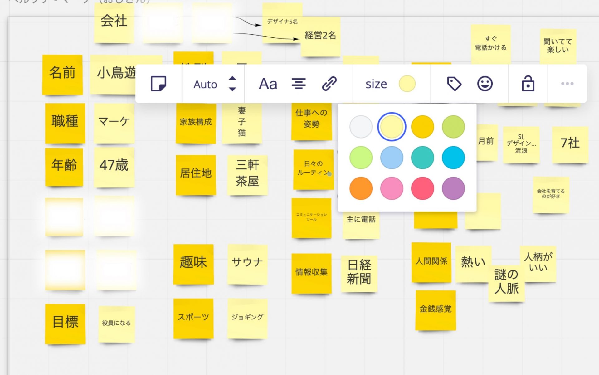
Task: Open the emoji reaction picker
Action: pyautogui.click(x=485, y=84)
